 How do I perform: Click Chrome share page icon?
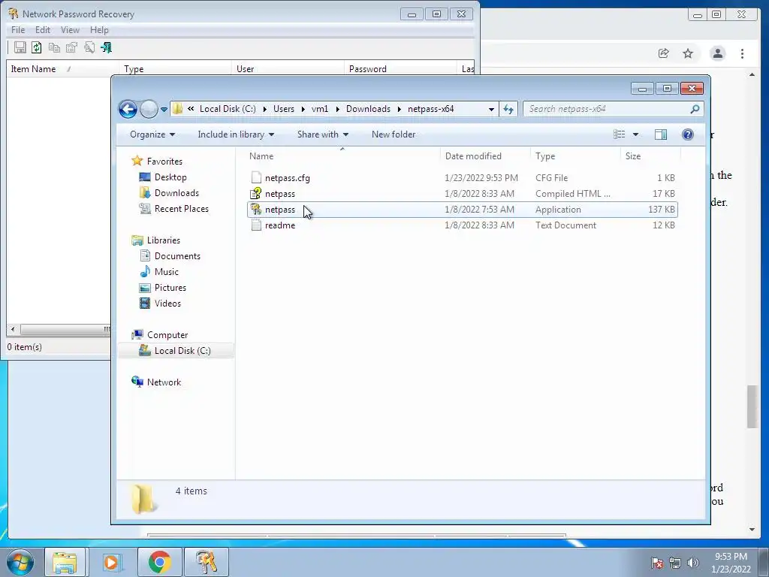(x=664, y=53)
